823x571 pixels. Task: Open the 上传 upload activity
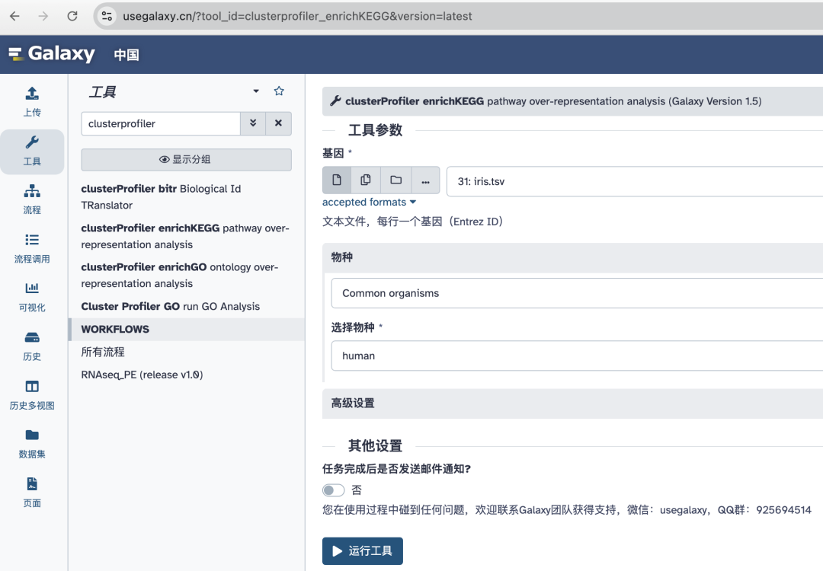(32, 102)
